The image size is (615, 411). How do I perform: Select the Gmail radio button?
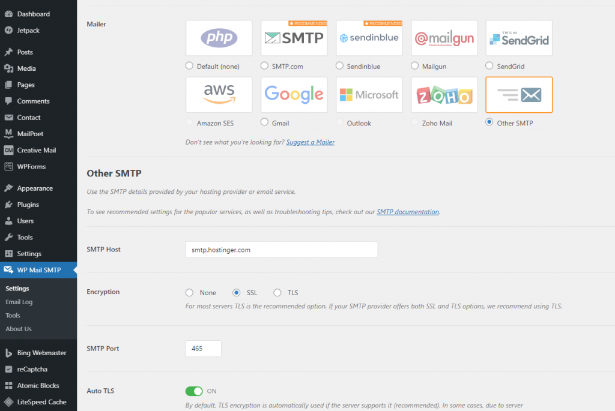pos(264,122)
